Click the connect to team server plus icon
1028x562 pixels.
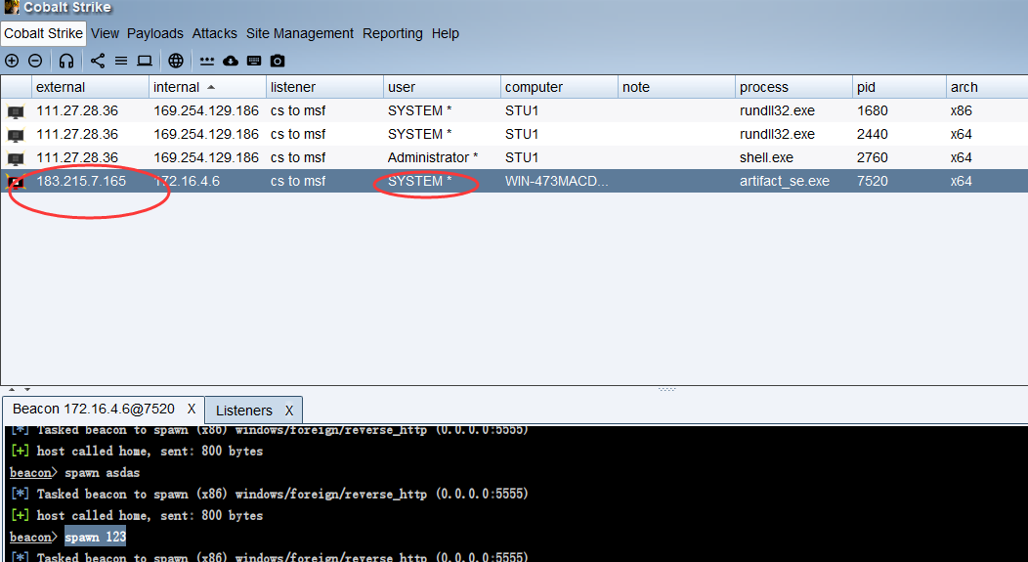click(12, 61)
